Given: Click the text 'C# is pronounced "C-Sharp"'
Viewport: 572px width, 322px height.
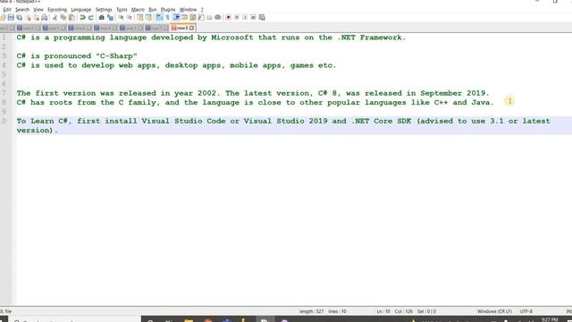Looking at the screenshot, I should [77, 56].
